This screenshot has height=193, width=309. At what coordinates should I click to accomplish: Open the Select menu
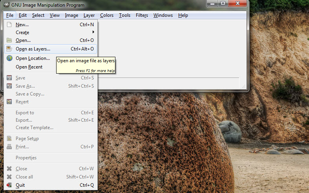(x=38, y=15)
